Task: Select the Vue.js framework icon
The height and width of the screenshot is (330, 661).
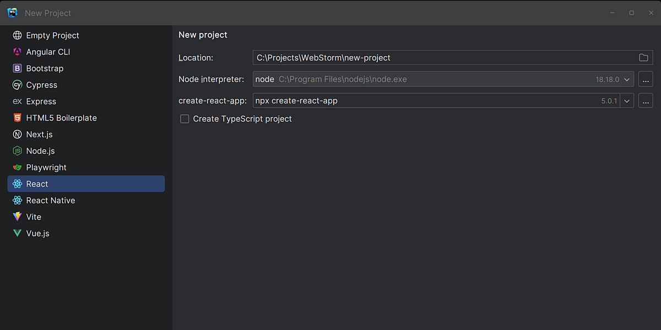Action: 18,233
